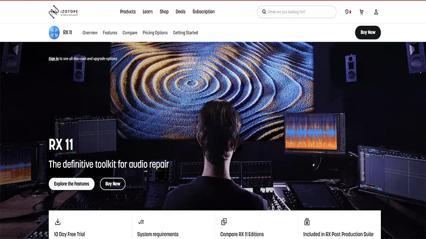Viewport: 426px width, 239px height.
Task: Focus the 'What are you looking for?' search field
Action: coord(299,12)
